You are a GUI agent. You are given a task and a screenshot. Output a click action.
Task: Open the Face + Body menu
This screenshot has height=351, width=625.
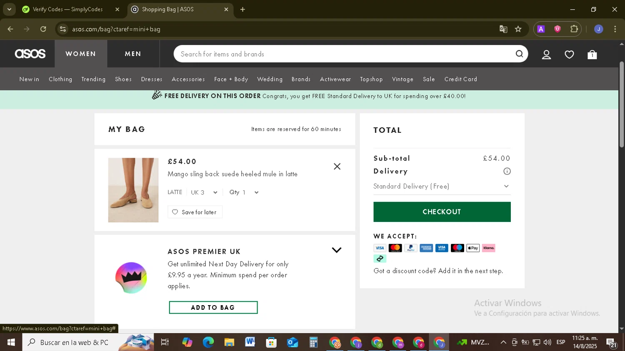point(231,79)
